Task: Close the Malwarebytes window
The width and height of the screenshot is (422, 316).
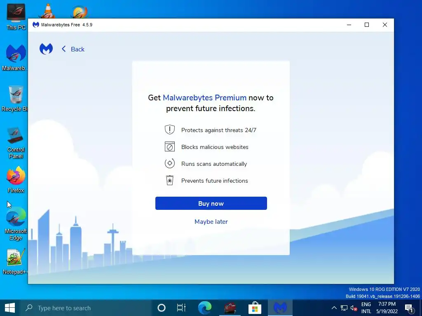Action: tap(385, 25)
